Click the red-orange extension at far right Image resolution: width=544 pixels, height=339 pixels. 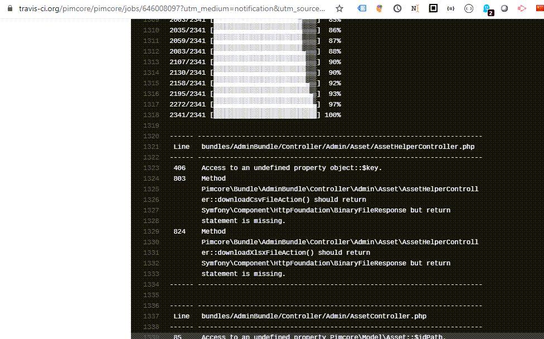[x=537, y=8]
